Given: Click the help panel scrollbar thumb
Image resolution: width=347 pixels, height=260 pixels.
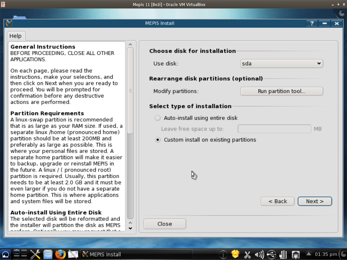Looking at the screenshot, I should [130, 91].
